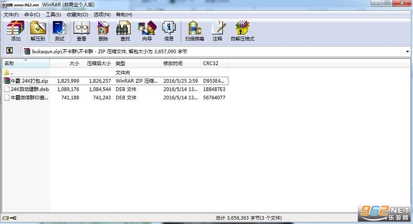Open the 注释 (Comment) toolbar icon
This screenshot has height=224, width=413.
217,31
